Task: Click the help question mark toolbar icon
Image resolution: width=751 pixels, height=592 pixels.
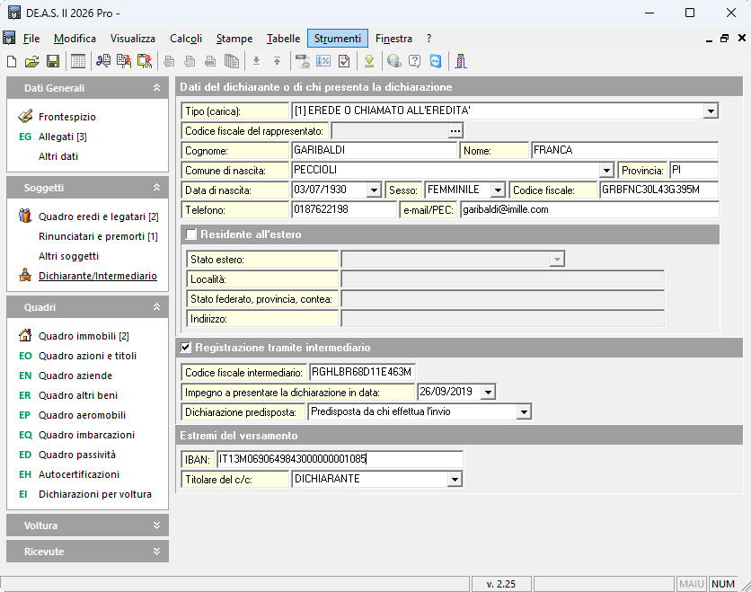Action: (x=414, y=61)
